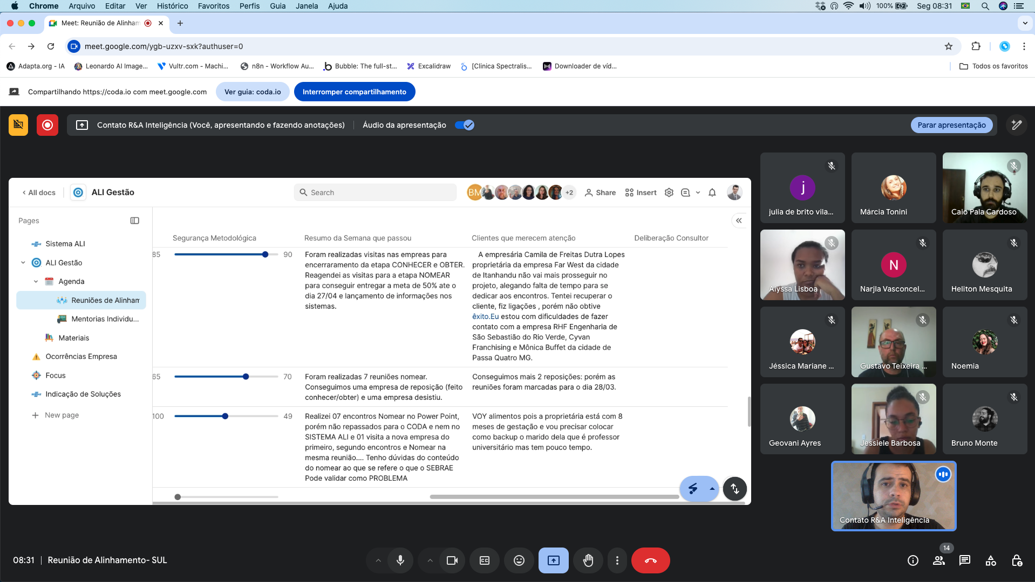Open the activities icon

[x=991, y=560]
